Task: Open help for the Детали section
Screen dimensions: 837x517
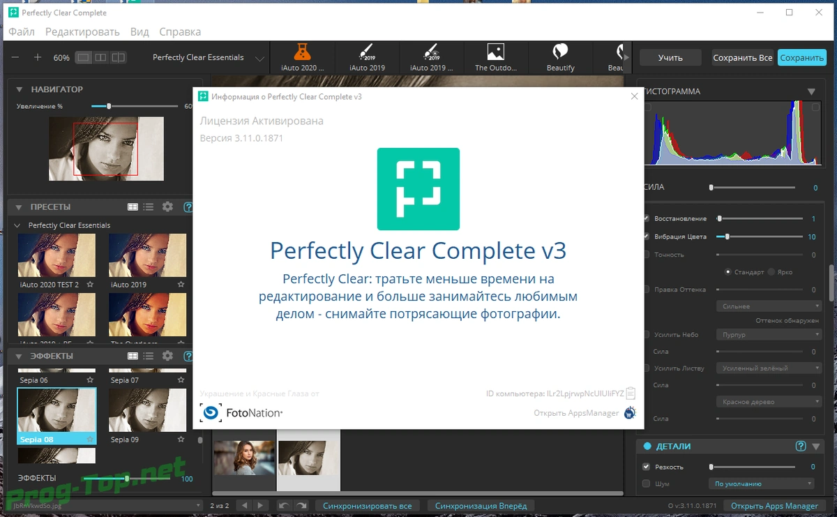Action: click(x=801, y=447)
